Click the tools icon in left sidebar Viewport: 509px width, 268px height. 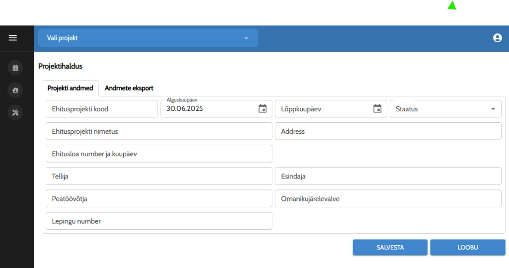(x=15, y=113)
